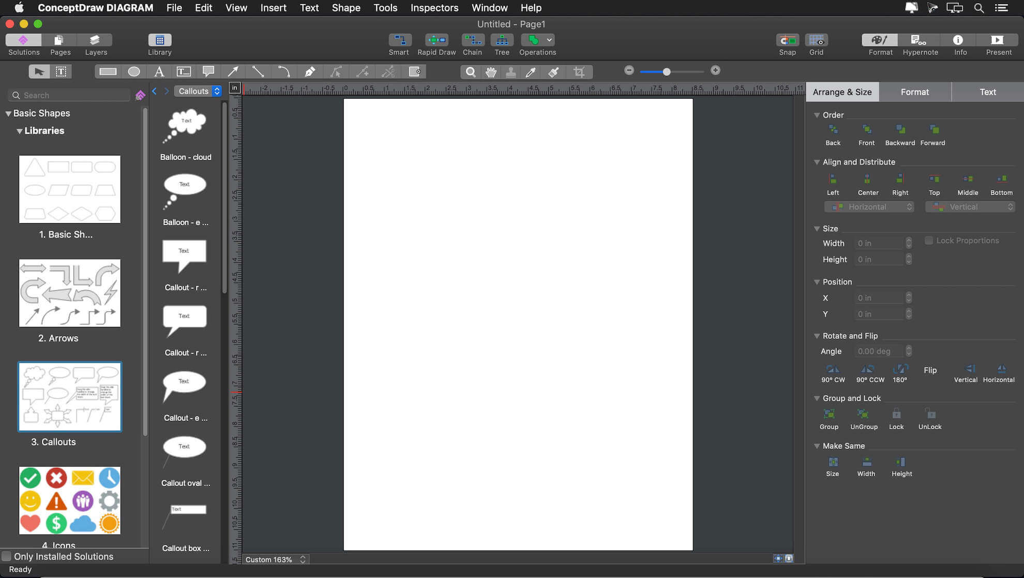The image size is (1024, 578).
Task: Open the Callouts library dropdown
Action: (199, 91)
